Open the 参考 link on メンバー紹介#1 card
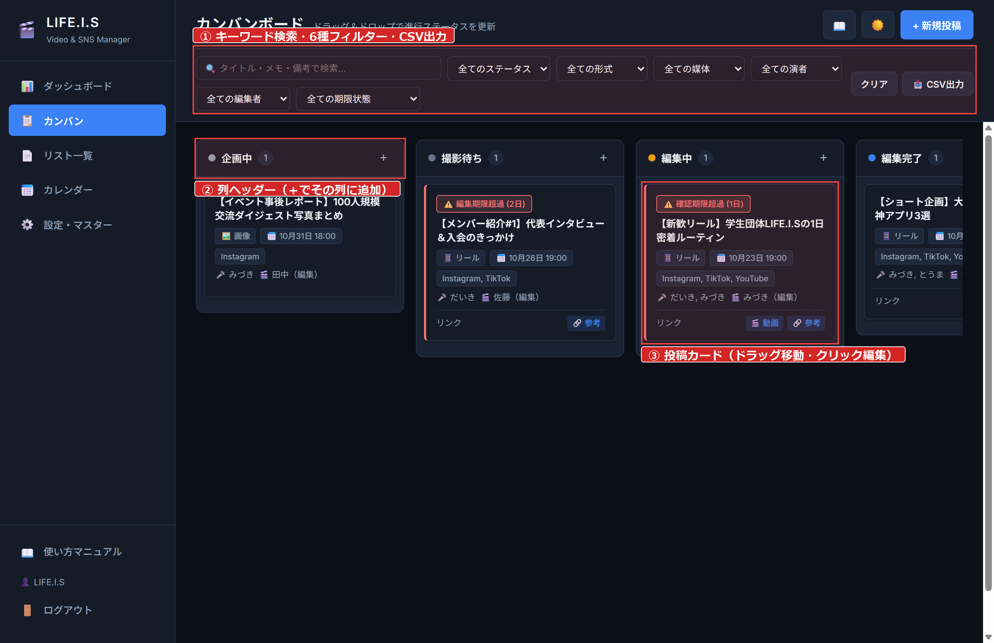The height and width of the screenshot is (643, 994). point(586,323)
